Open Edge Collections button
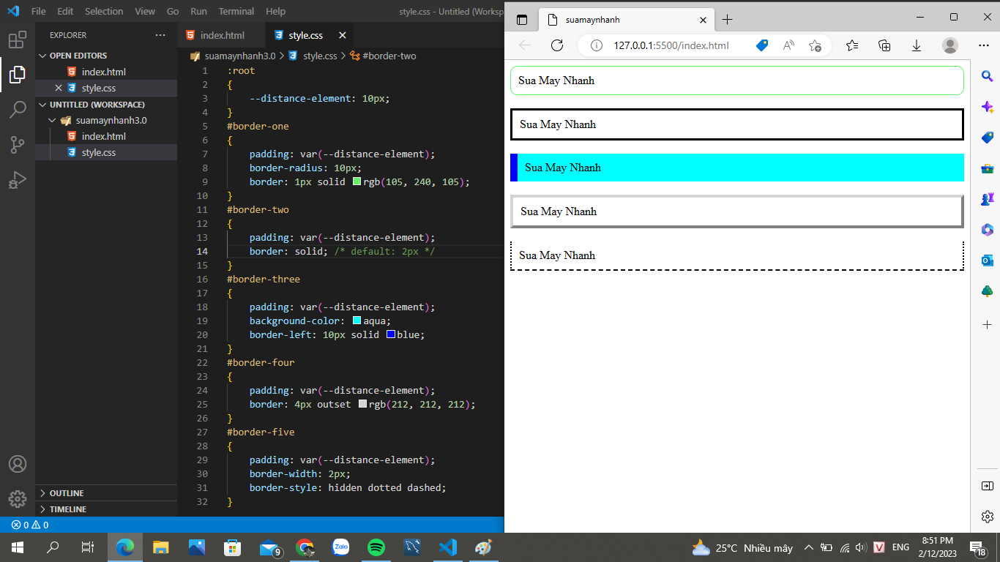Image resolution: width=1000 pixels, height=562 pixels. 884,45
